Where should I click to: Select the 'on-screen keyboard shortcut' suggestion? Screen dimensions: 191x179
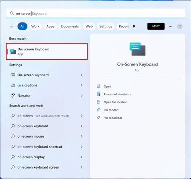(x=47, y=146)
